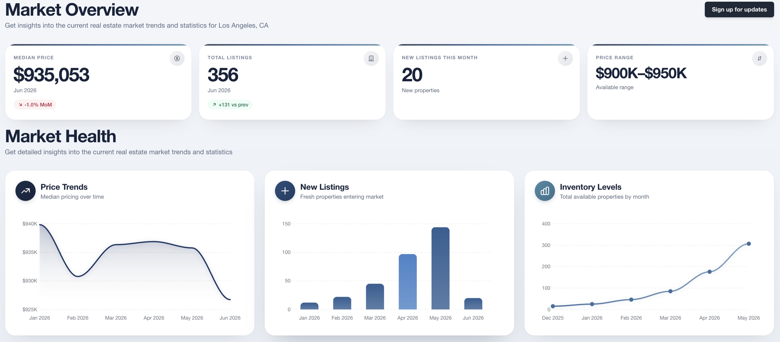Screen dimensions: 780x342
Task: Click the New properties caption
Action: point(420,90)
